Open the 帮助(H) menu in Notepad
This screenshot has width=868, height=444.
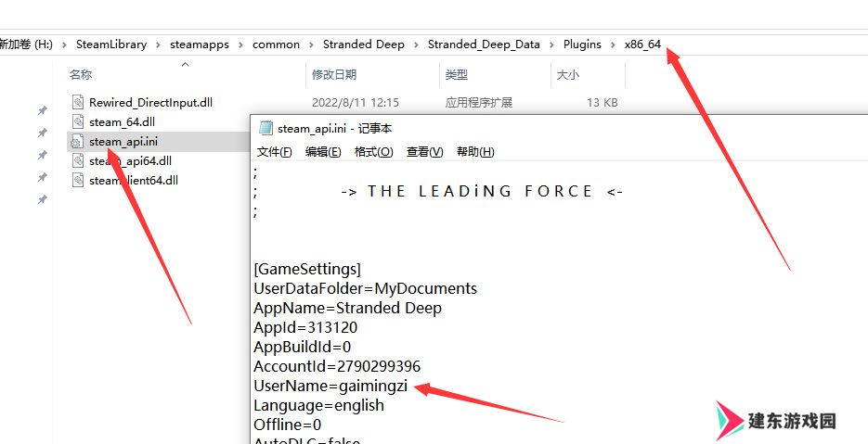point(475,151)
